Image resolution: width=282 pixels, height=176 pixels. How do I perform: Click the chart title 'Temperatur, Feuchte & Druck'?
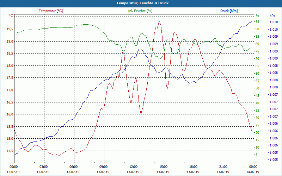[142, 3]
